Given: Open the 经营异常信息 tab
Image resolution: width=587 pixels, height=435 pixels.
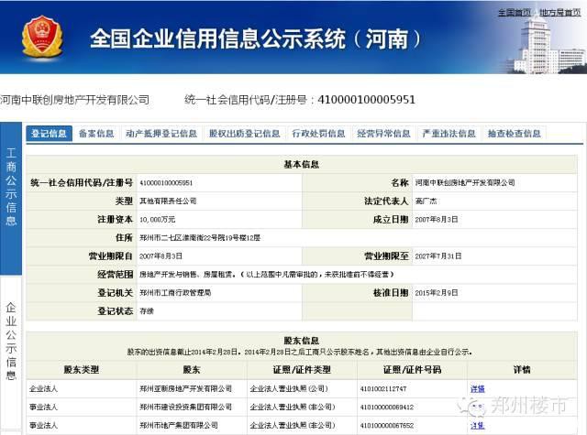Looking at the screenshot, I should pyautogui.click(x=383, y=134).
